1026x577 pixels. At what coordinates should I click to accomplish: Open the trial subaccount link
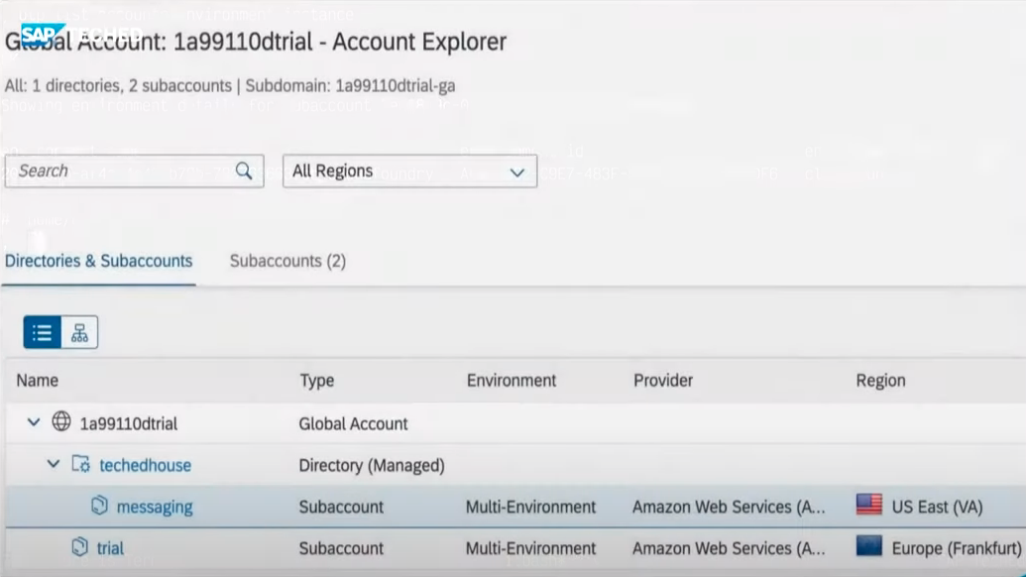coord(110,548)
